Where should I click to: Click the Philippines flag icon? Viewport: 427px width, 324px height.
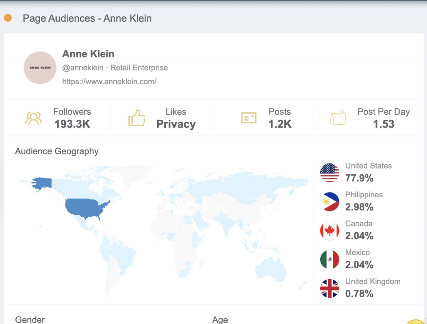tap(329, 202)
